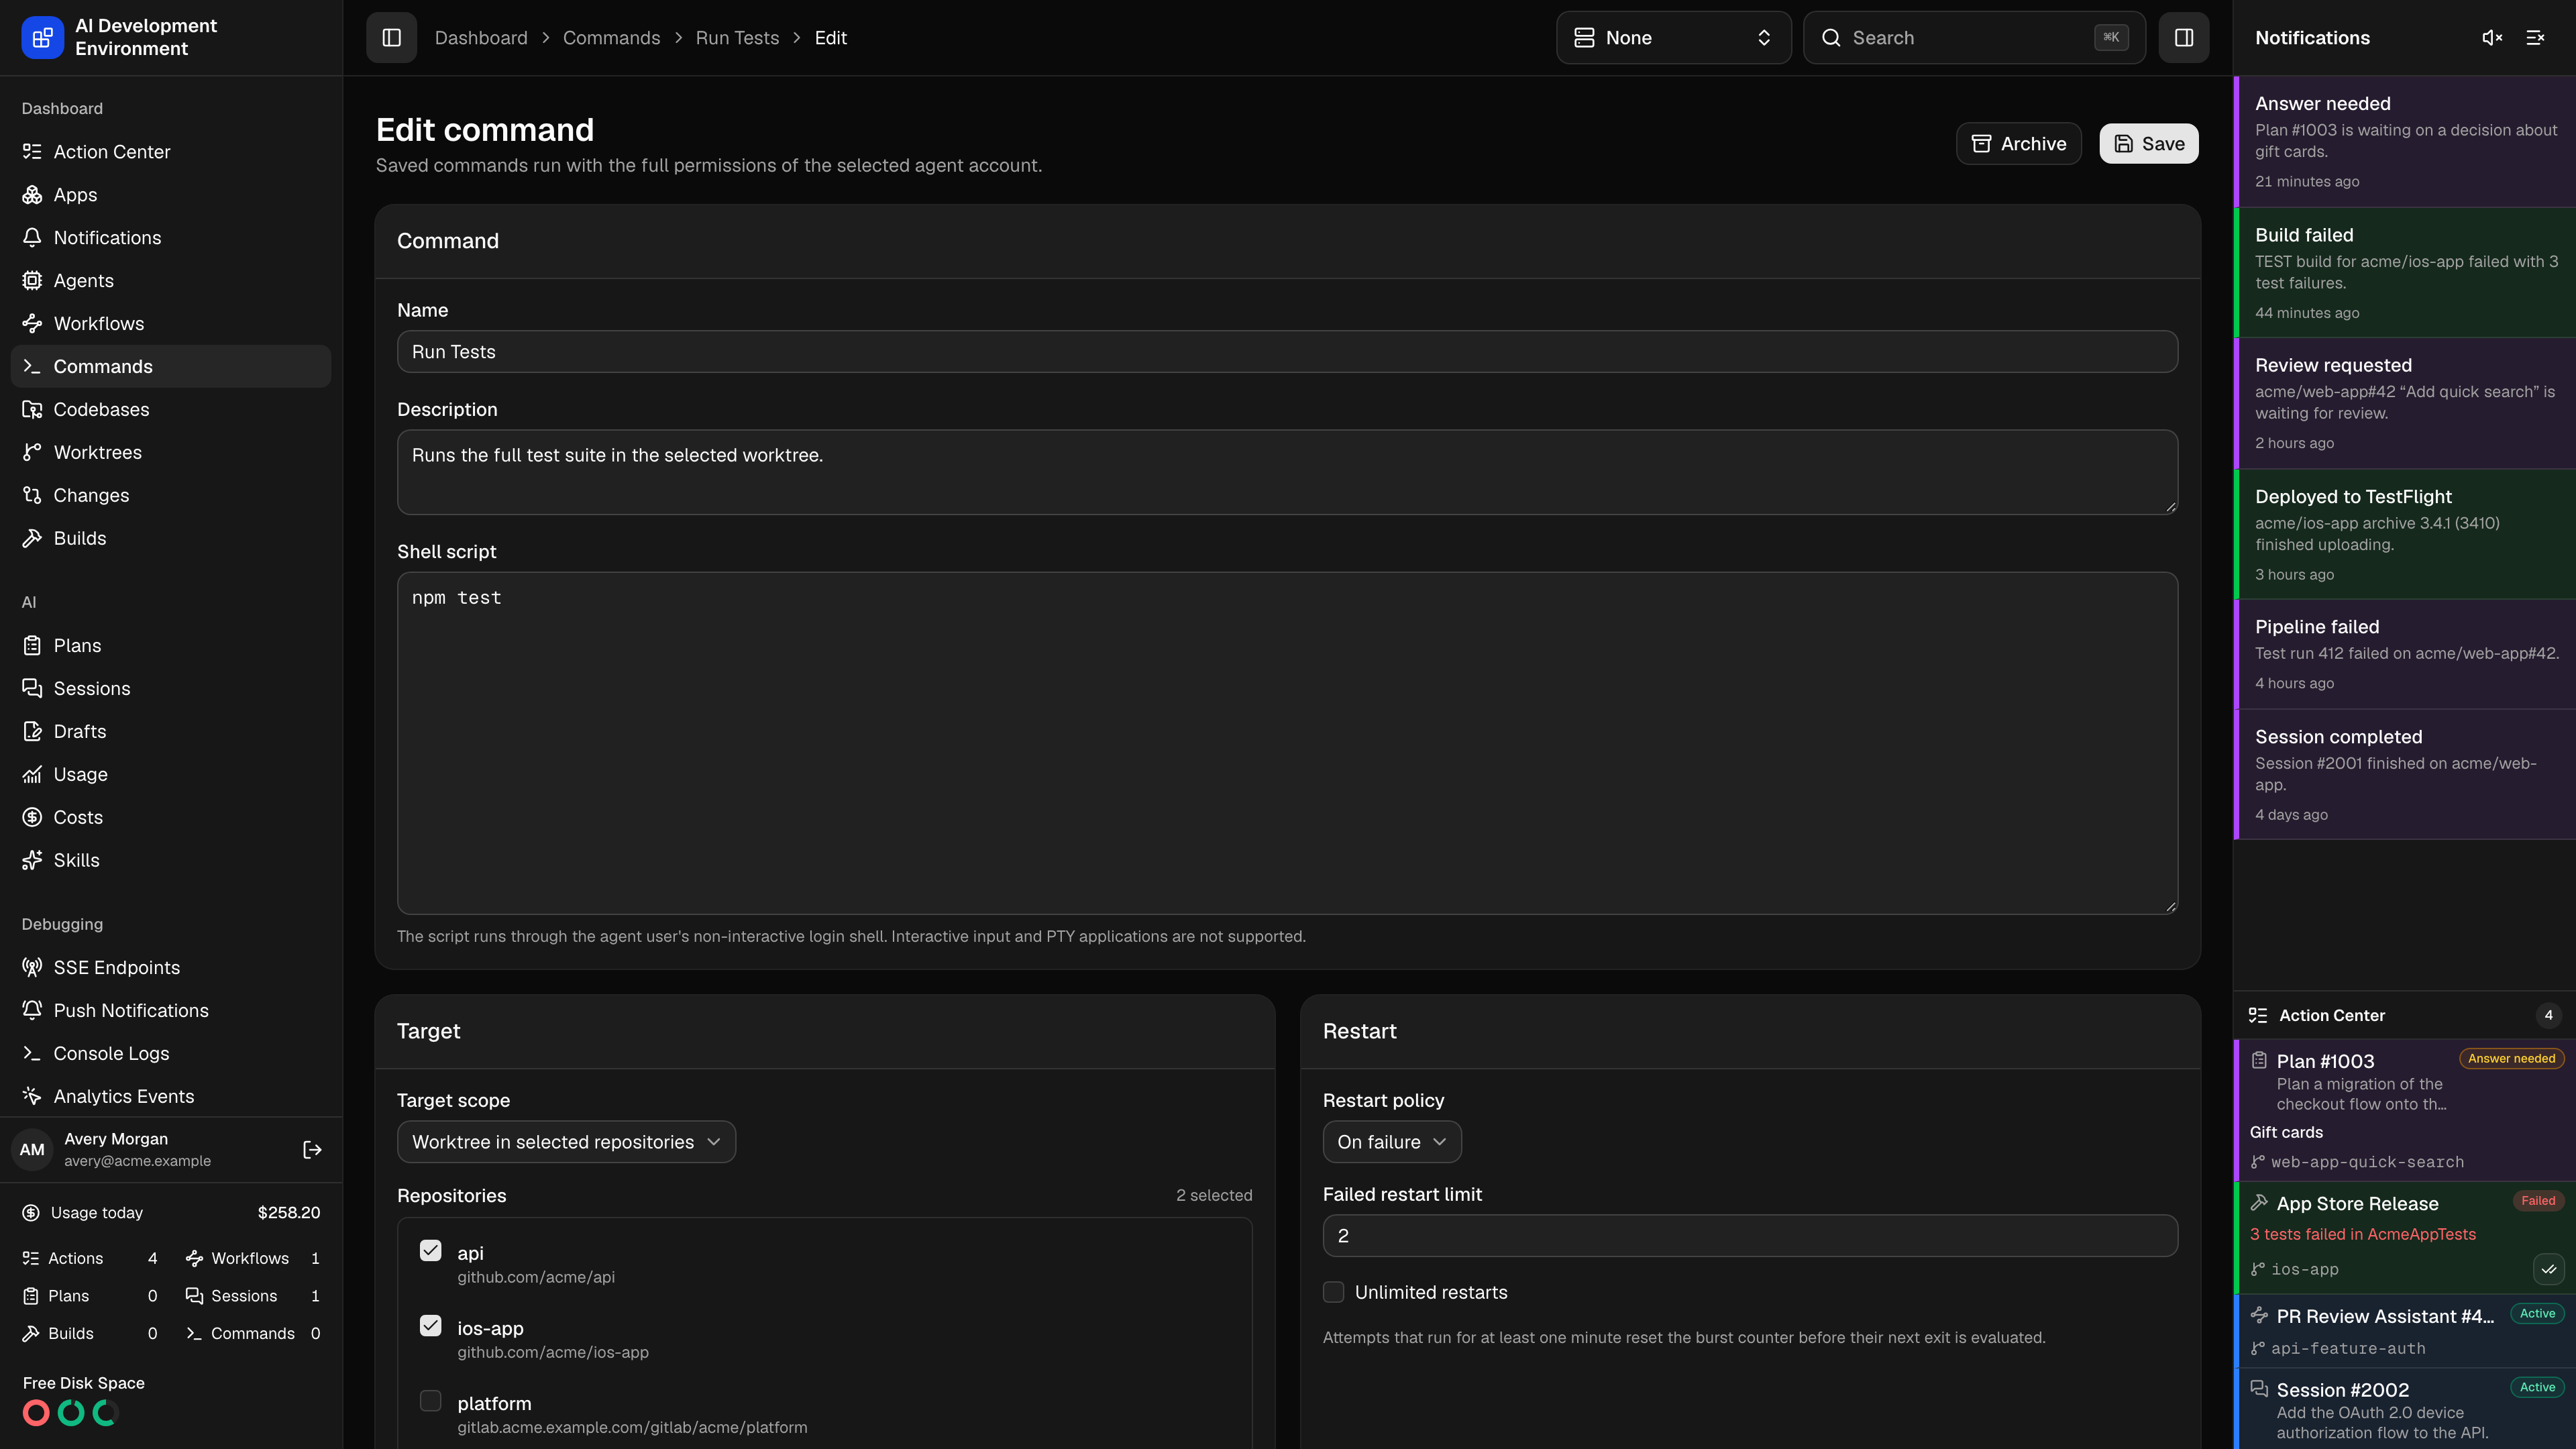
Task: Open the notifications list options icon
Action: tap(2535, 38)
